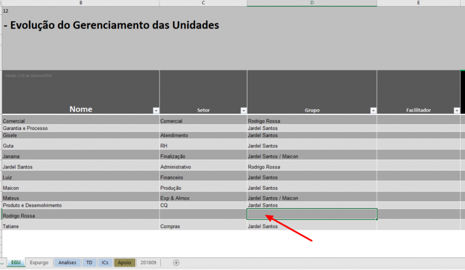Switch to the EGU sheet tab
Viewport: 465px width, 270px height.
click(16, 263)
